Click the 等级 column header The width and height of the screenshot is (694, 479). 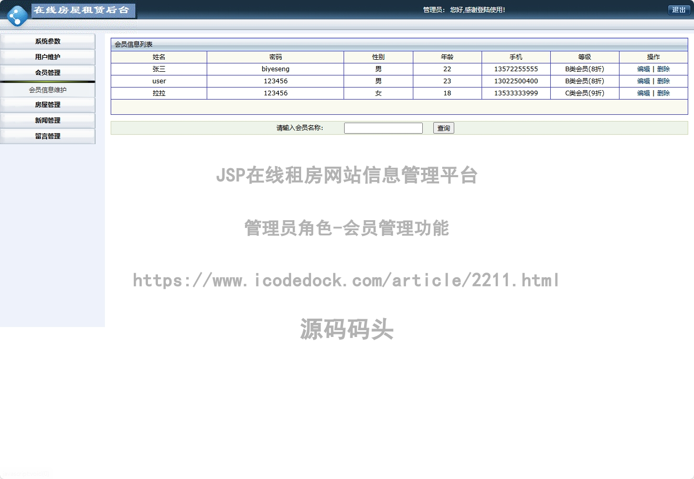585,57
